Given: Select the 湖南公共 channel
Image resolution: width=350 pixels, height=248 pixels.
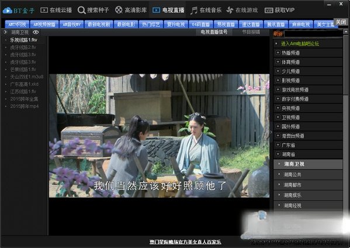Looking at the screenshot, I should point(308,174).
